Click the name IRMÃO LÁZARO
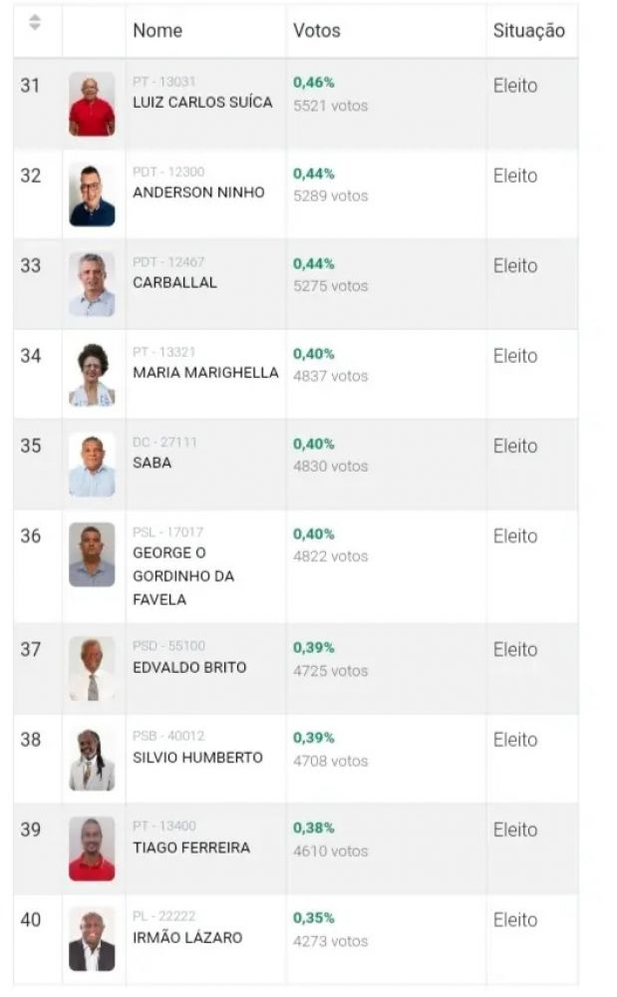This screenshot has height=997, width=617. (x=187, y=938)
